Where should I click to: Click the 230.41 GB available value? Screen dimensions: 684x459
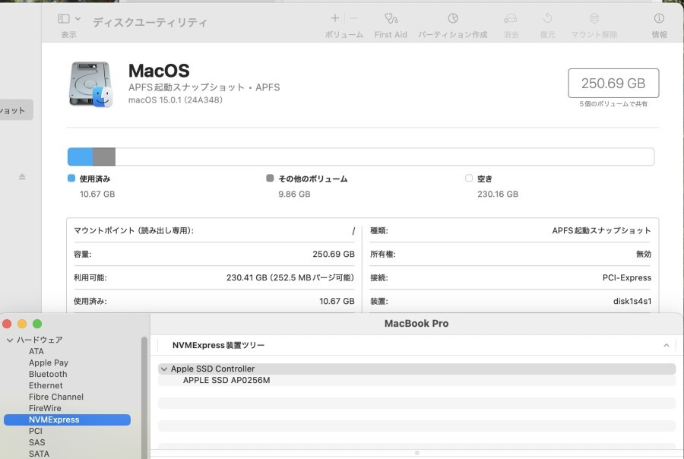pyautogui.click(x=290, y=277)
